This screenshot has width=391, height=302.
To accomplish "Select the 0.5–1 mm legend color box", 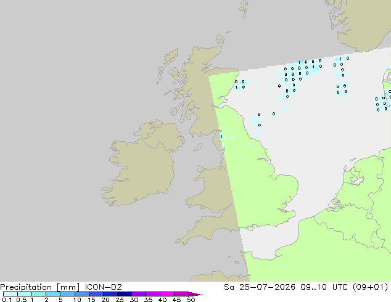I will click(25, 294).
